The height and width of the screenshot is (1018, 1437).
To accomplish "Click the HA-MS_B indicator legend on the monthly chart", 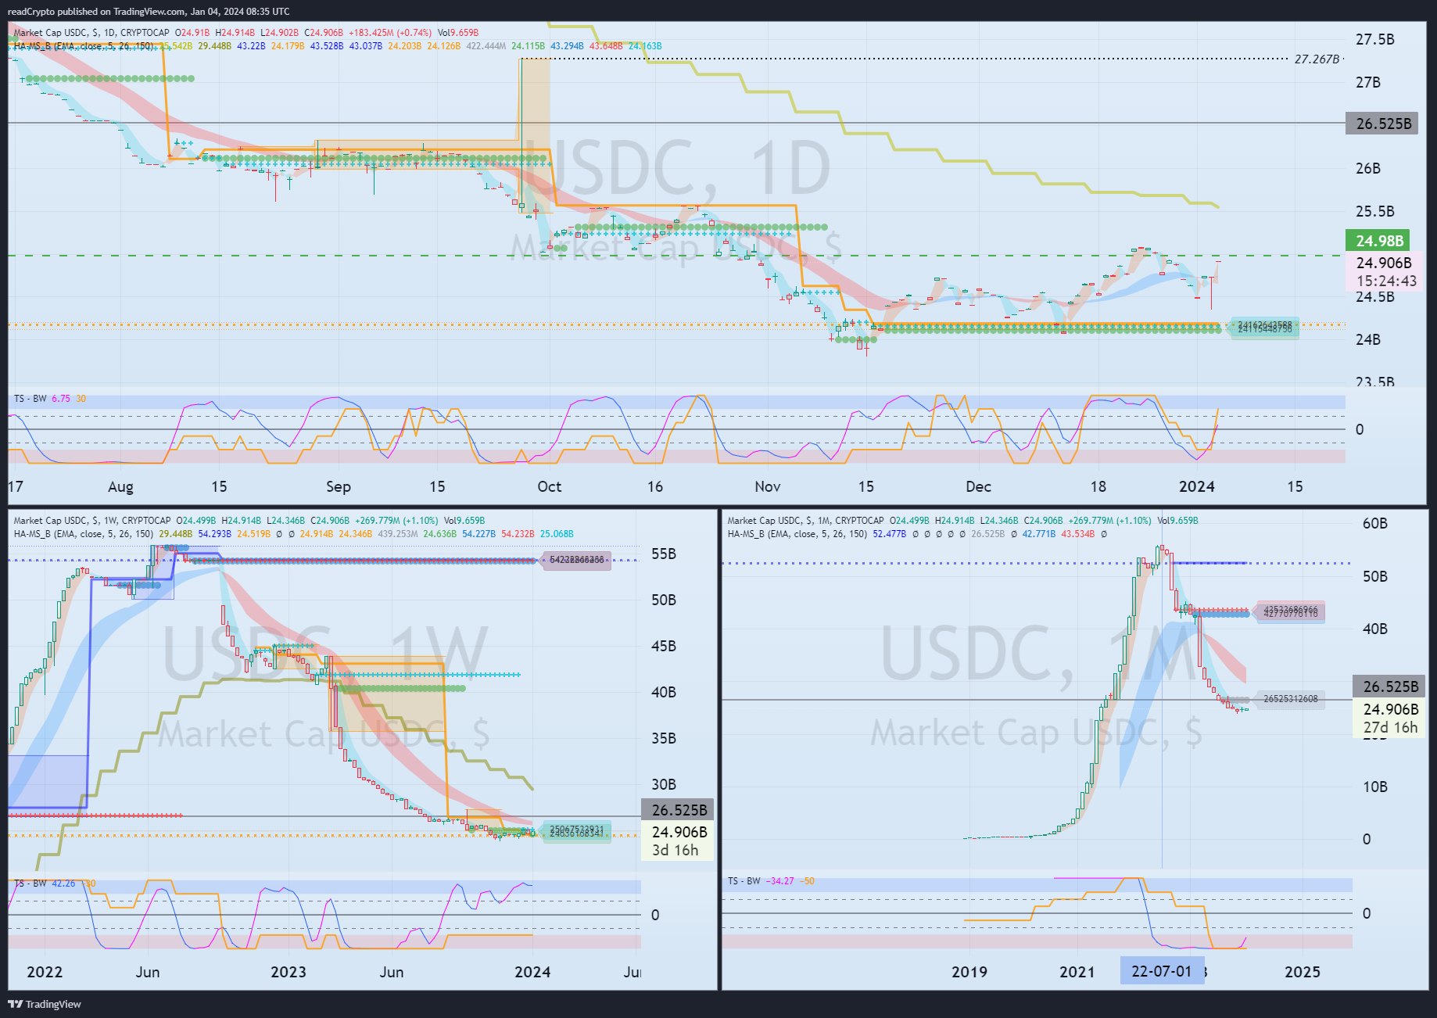I will click(x=797, y=534).
